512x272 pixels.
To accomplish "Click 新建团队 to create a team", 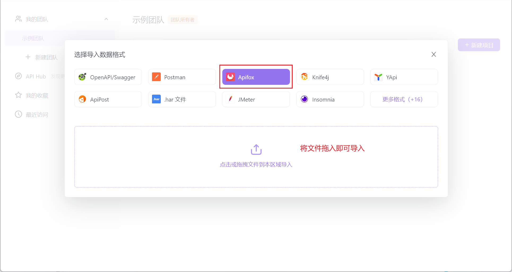I will point(46,58).
